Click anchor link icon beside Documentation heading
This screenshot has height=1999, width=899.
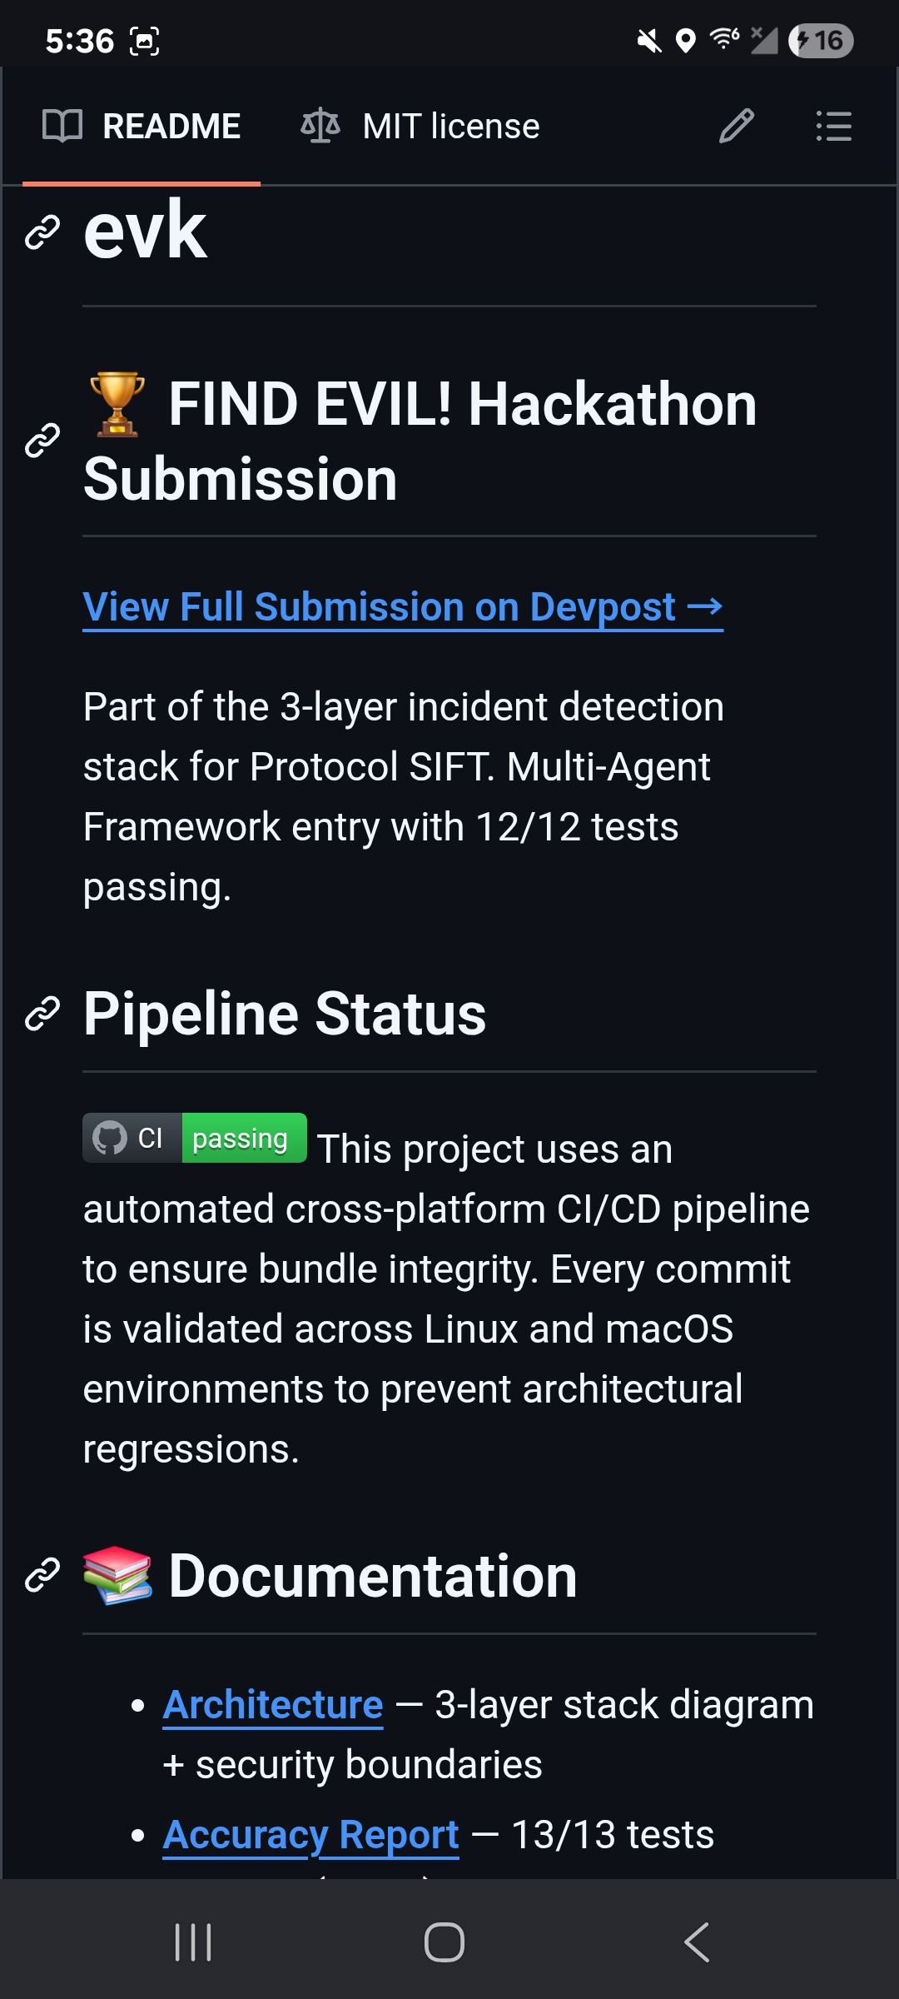tap(42, 1575)
